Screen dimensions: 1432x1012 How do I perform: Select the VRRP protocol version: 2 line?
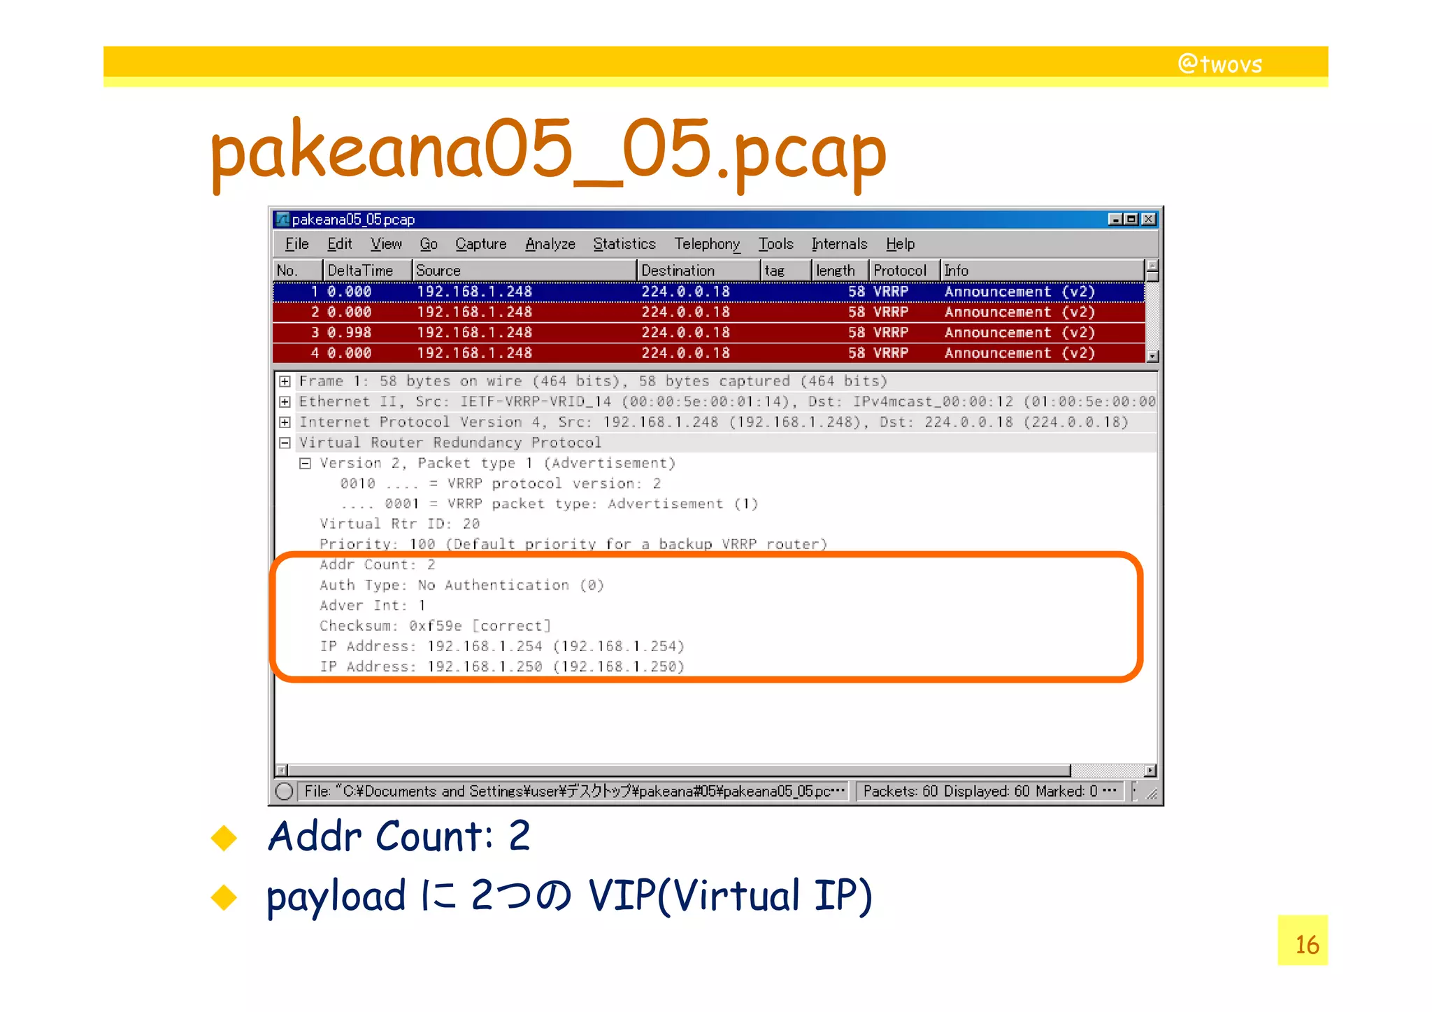501,483
